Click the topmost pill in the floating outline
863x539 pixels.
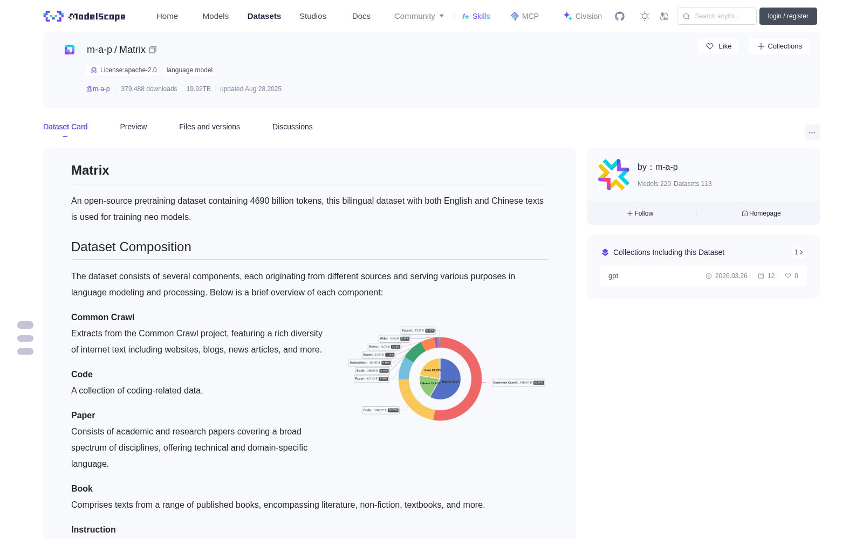(25, 325)
